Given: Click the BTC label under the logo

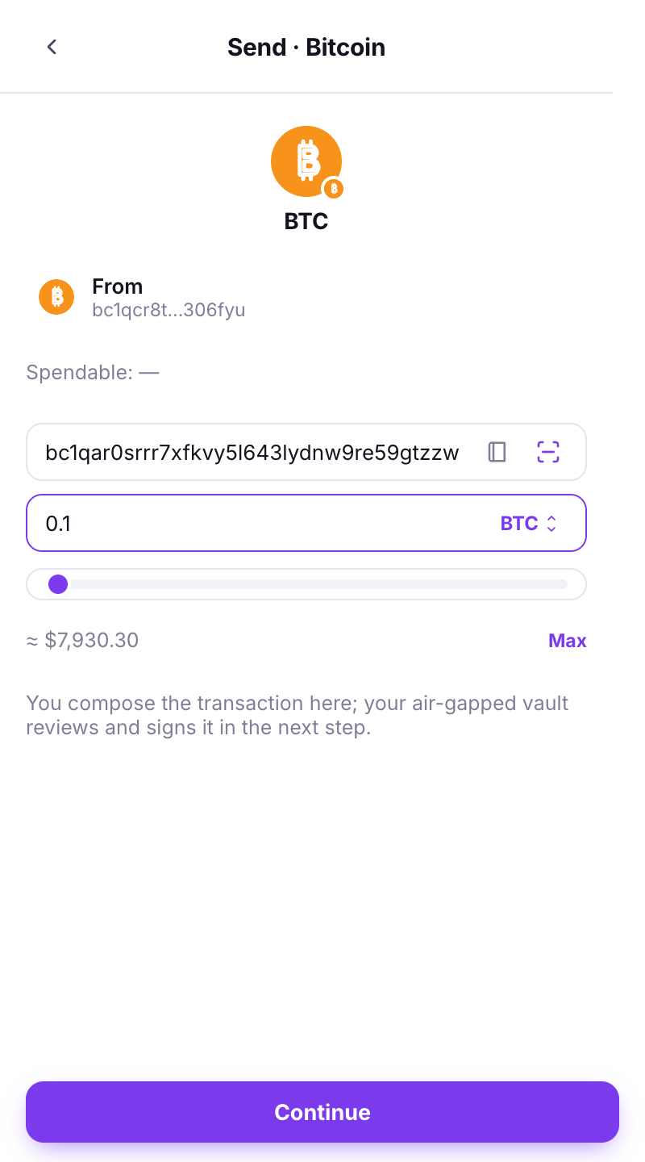Looking at the screenshot, I should 306,221.
